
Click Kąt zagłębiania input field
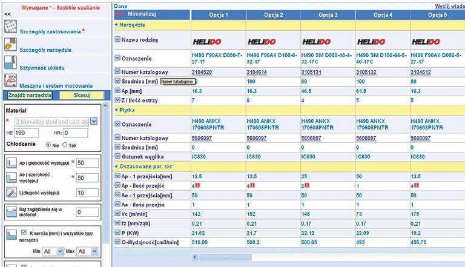(87, 212)
